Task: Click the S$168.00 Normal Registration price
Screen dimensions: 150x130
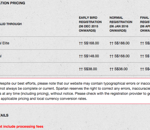Action: pos(122,56)
